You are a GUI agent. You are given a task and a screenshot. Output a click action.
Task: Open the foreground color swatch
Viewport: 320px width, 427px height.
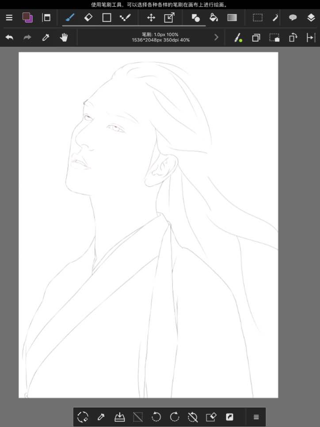click(x=26, y=17)
